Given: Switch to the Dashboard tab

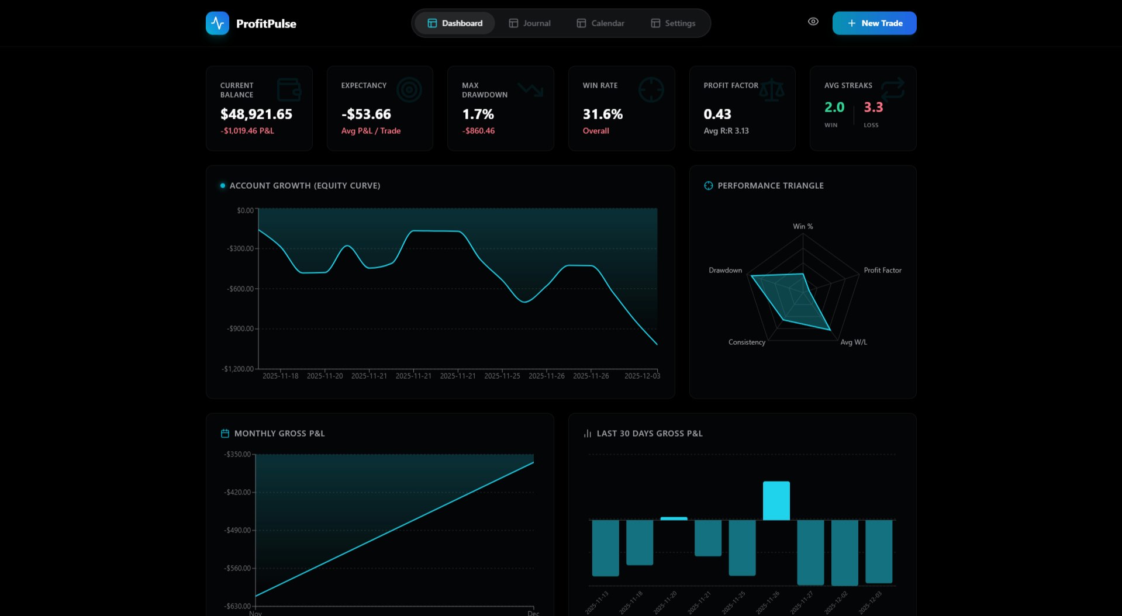Looking at the screenshot, I should [x=455, y=23].
